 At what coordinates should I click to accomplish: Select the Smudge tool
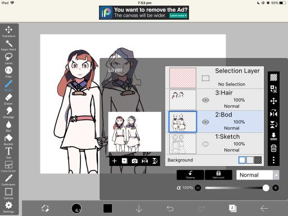(x=8, y=112)
